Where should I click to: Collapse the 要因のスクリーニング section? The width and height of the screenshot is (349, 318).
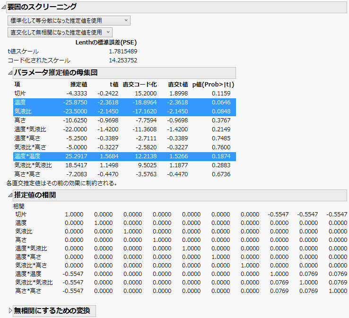click(x=4, y=7)
